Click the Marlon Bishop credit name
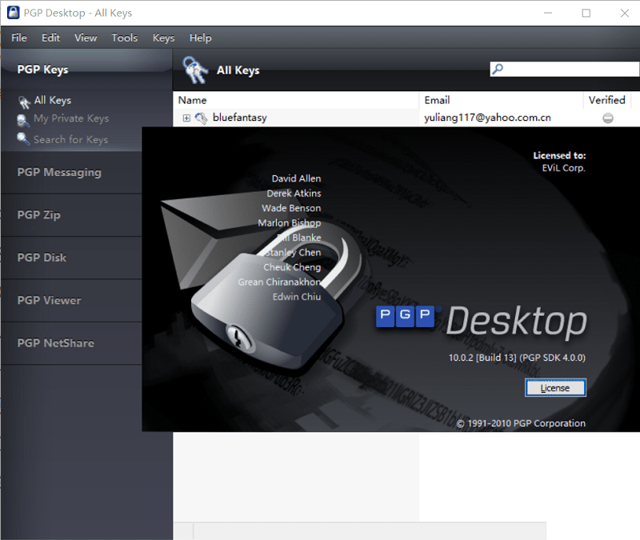 [x=290, y=223]
